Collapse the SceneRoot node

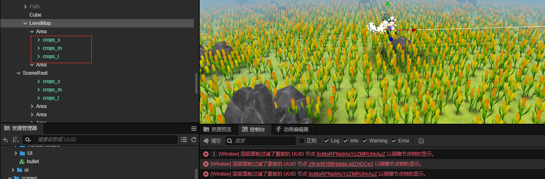18,73
